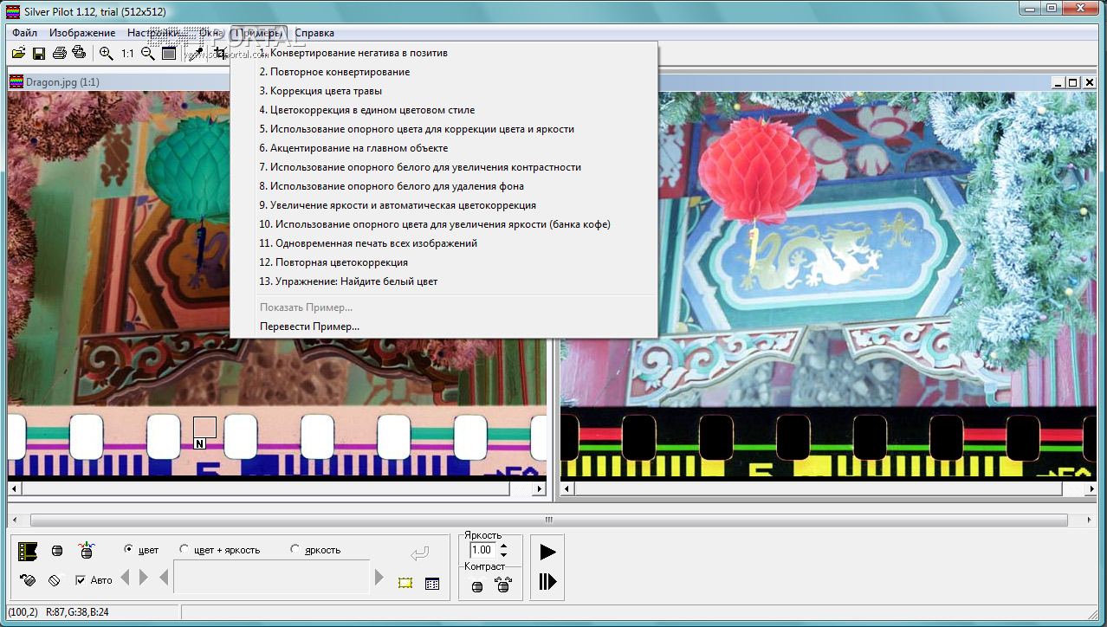The width and height of the screenshot is (1107, 627).
Task: Choose example 7 about увеличения контрастности
Action: coord(444,167)
